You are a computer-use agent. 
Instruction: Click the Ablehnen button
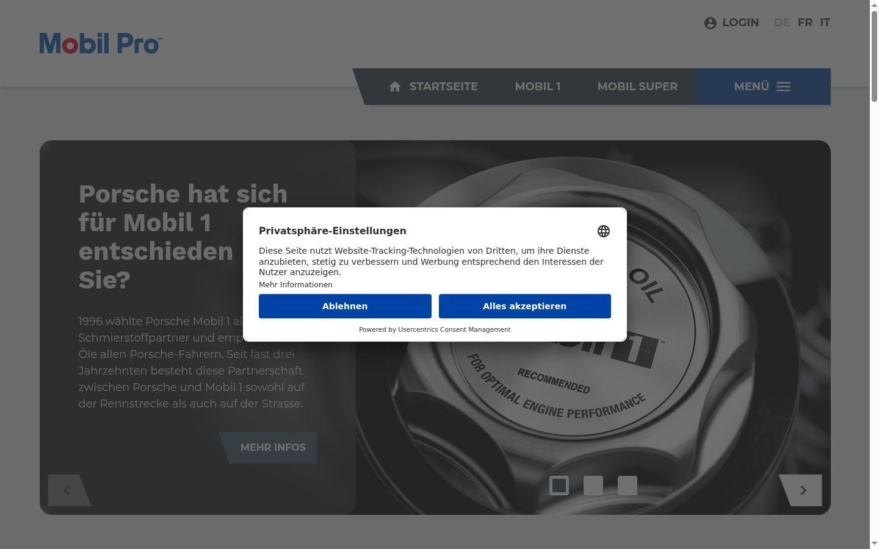click(x=345, y=306)
